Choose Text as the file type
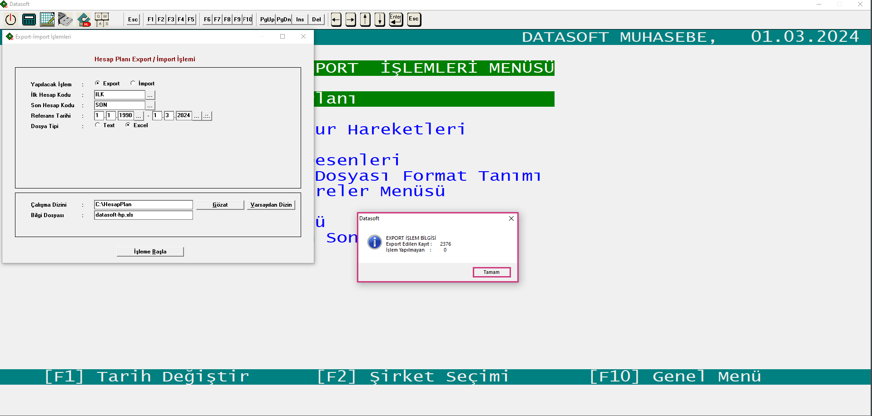The image size is (872, 416). (98, 125)
